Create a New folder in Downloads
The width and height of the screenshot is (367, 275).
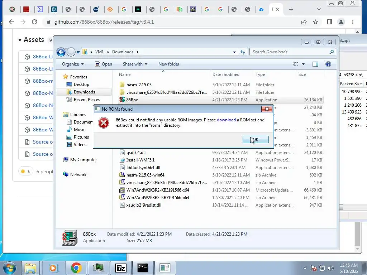click(x=169, y=64)
